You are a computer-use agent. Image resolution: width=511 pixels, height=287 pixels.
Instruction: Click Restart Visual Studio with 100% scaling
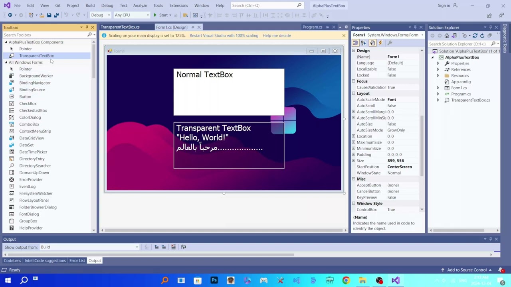(224, 35)
